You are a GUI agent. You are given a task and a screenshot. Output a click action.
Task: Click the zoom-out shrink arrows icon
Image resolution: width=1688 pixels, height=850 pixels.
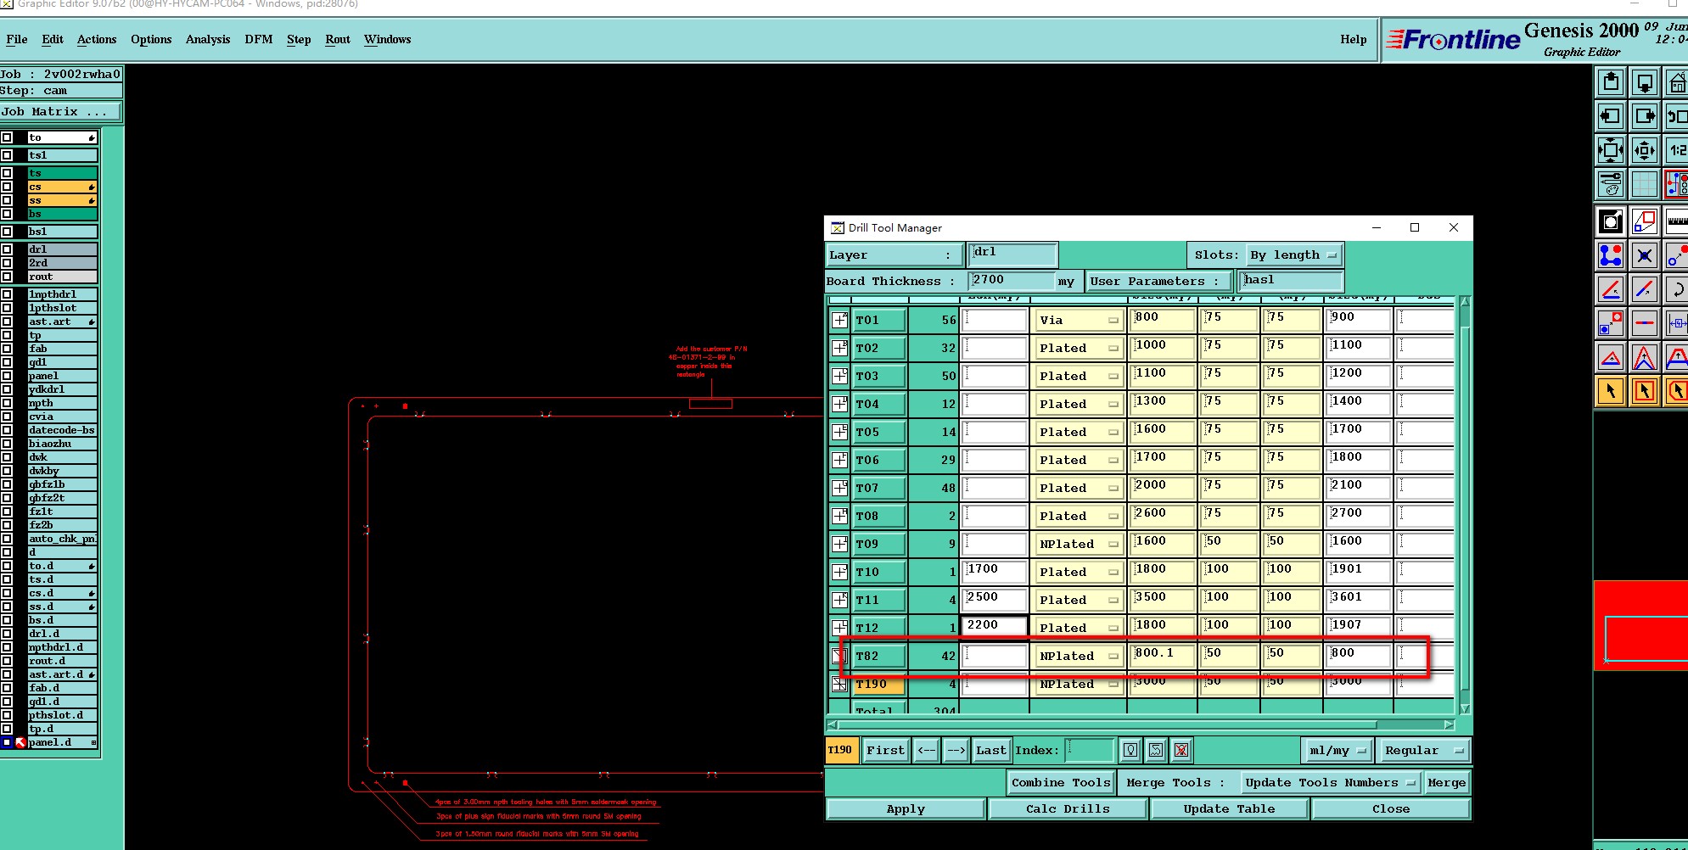(x=1645, y=150)
